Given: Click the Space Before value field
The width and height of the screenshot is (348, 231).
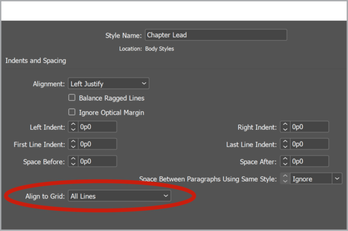Looking at the screenshot, I should coord(97,161).
